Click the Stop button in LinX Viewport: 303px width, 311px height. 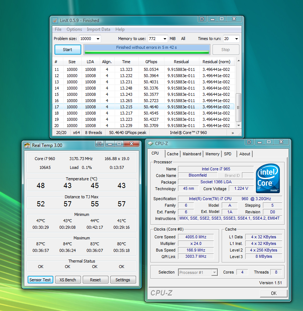[x=226, y=50]
